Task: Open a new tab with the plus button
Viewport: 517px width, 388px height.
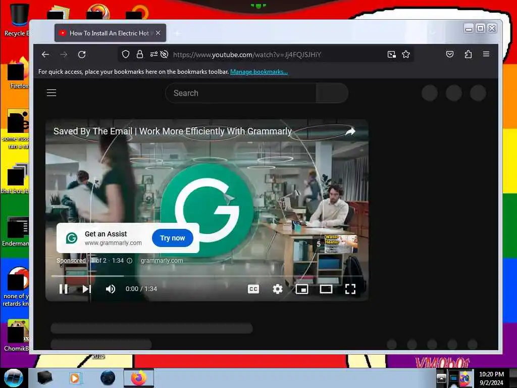Action: [177, 33]
